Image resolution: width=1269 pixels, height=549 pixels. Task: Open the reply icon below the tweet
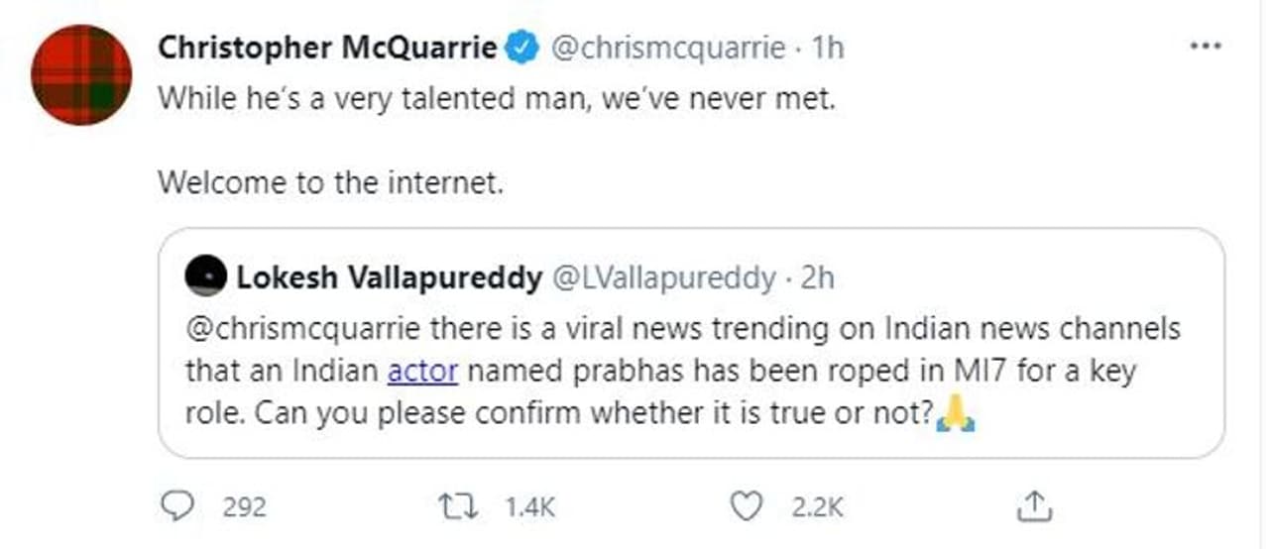click(x=176, y=506)
